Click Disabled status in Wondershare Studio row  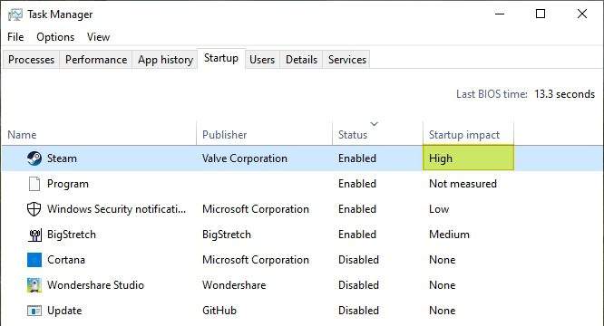tap(358, 285)
